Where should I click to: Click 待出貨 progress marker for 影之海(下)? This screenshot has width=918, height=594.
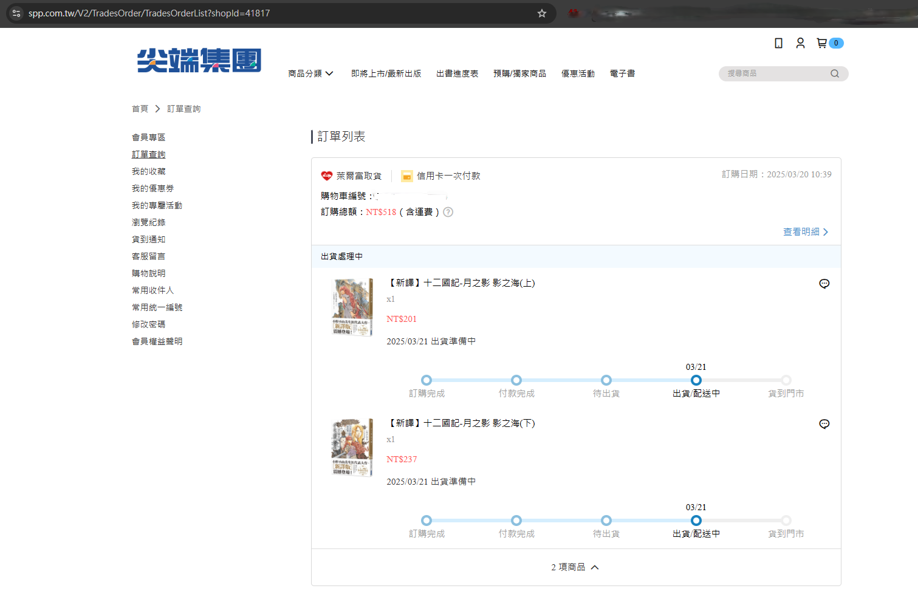[x=606, y=521]
